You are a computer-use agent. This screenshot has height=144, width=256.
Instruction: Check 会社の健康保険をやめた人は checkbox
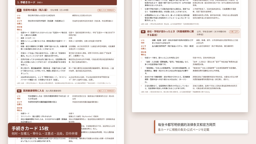click(18, 119)
